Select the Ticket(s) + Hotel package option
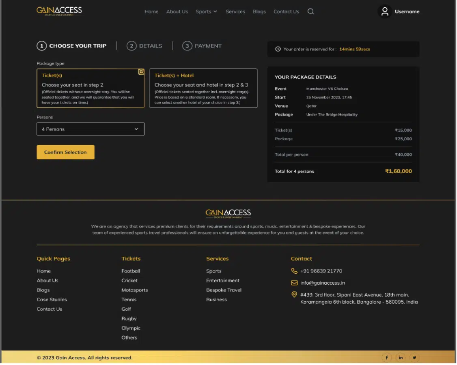 pyautogui.click(x=203, y=88)
